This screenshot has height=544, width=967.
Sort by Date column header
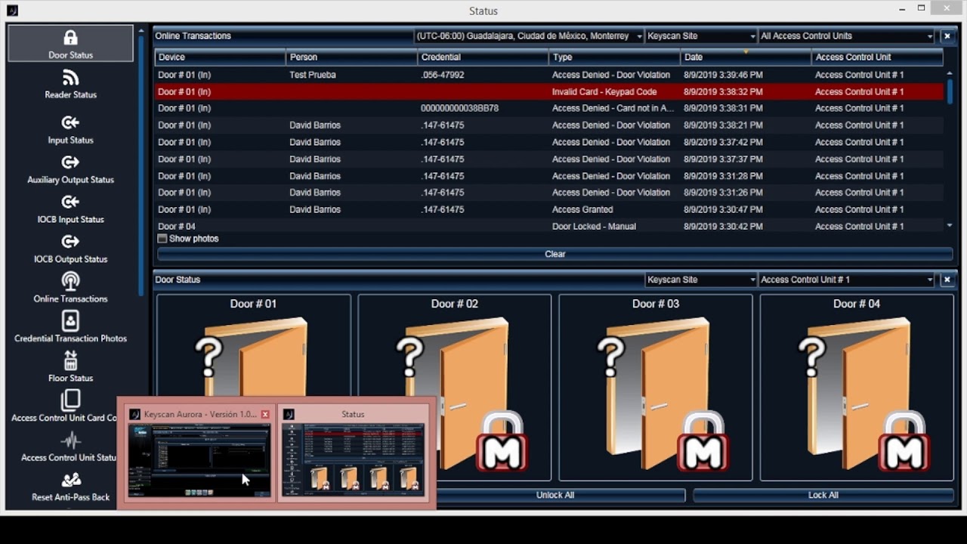tap(746, 57)
